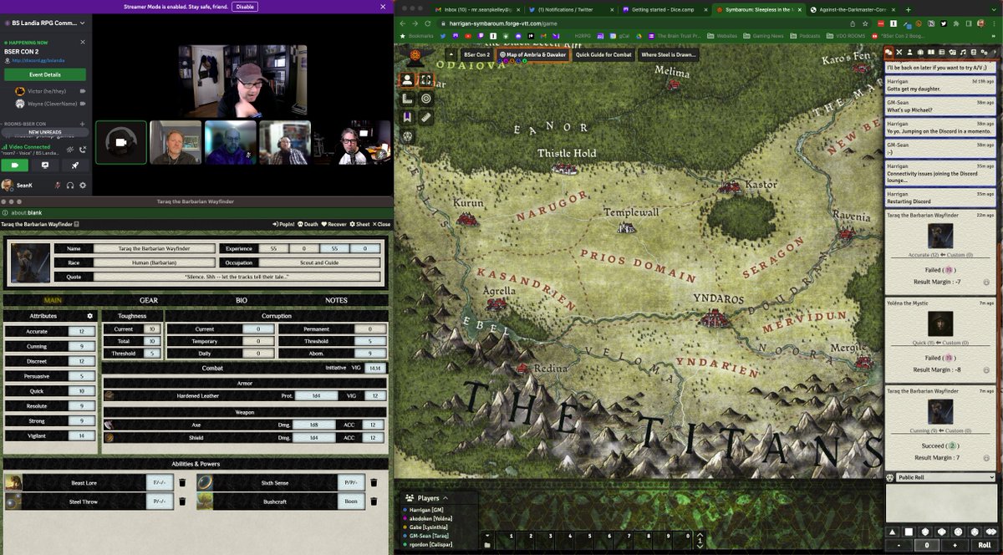Screen dimensions: 1003x555
Task: Delete the Steel Throw ability
Action: point(182,502)
